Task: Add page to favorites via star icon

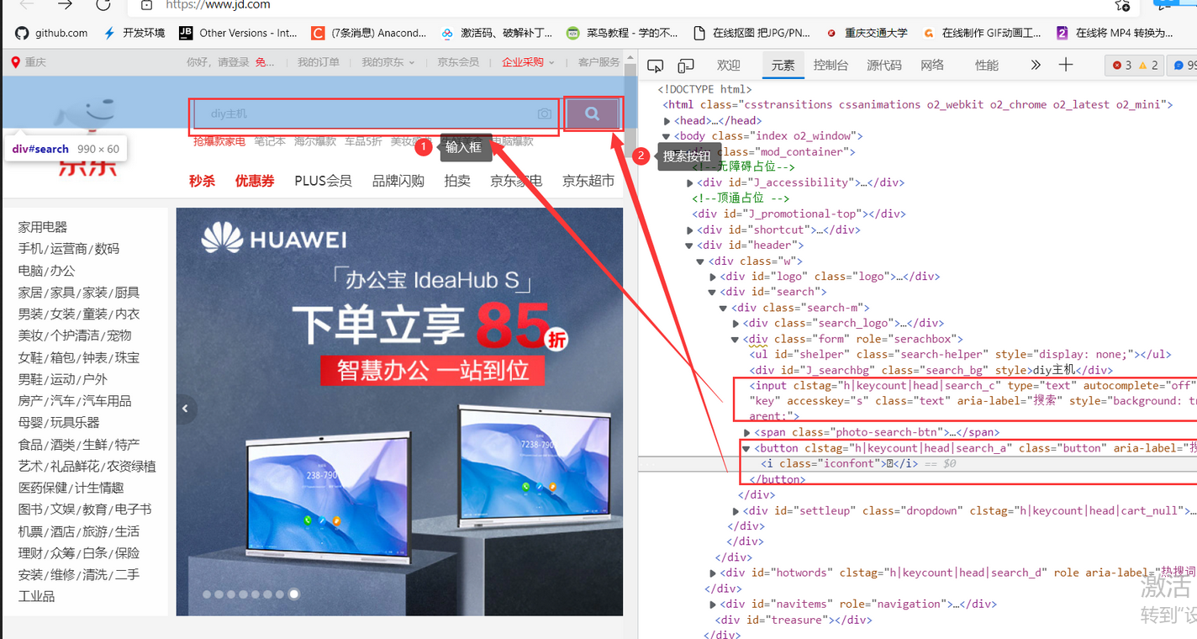Action: 1122,5
